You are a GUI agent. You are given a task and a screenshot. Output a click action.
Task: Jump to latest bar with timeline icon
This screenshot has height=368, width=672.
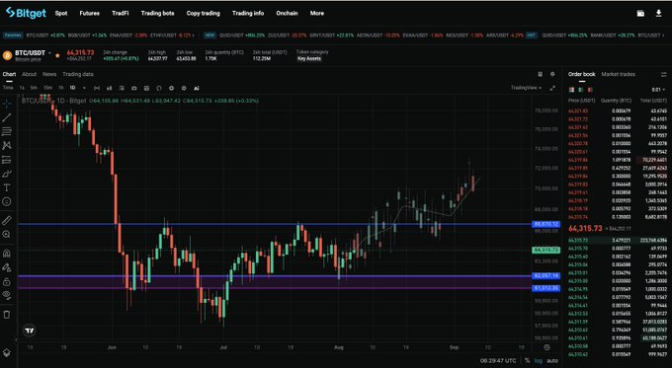tap(546, 347)
